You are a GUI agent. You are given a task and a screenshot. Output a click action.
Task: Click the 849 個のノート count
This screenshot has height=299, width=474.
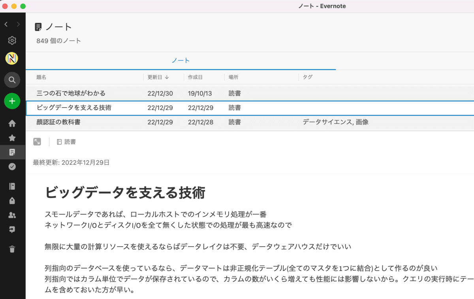[x=59, y=41]
